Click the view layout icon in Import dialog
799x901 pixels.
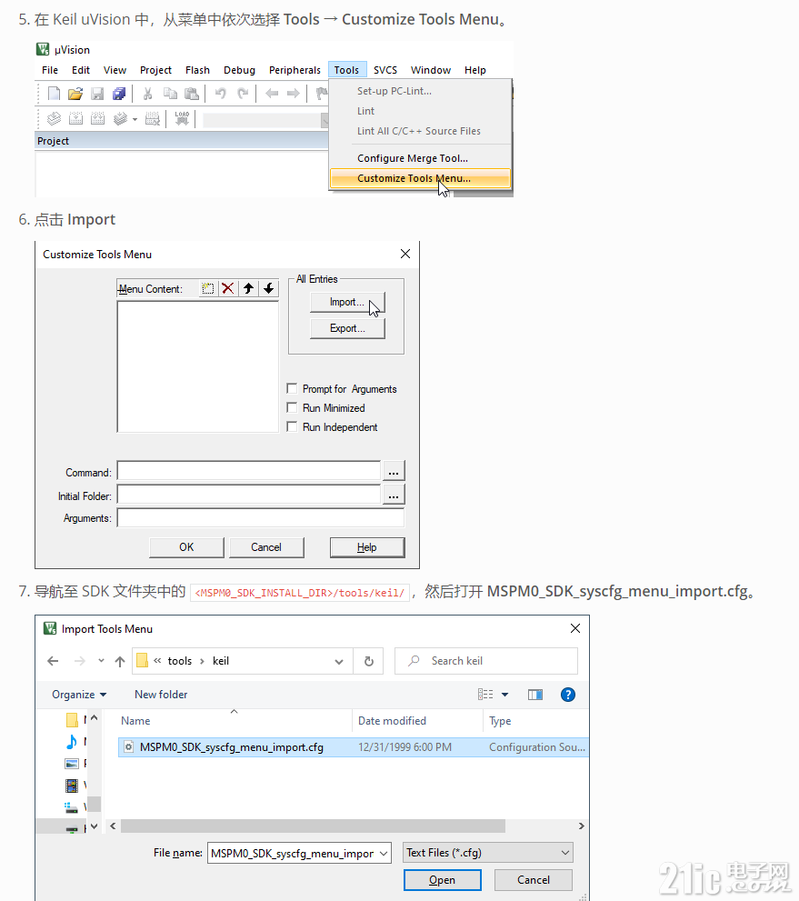pos(485,695)
